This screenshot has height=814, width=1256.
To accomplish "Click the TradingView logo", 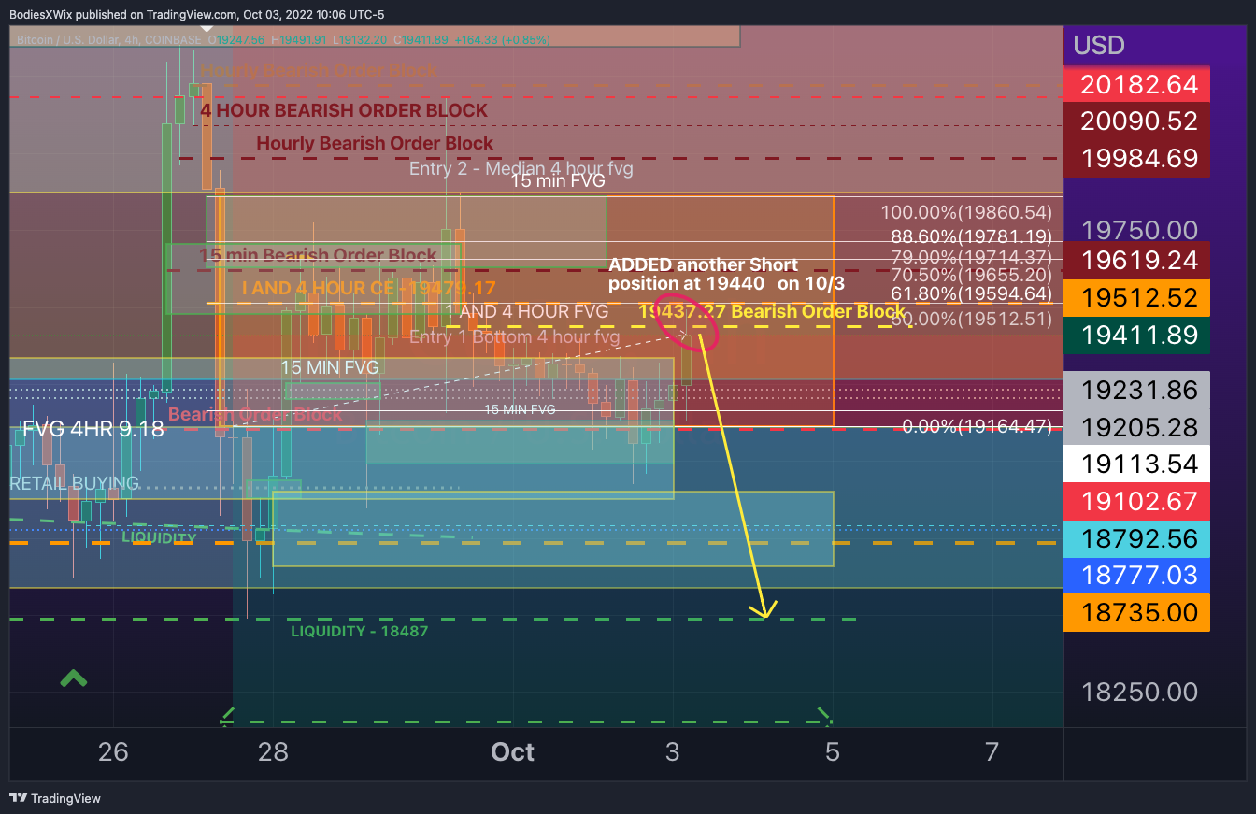I will click(55, 798).
